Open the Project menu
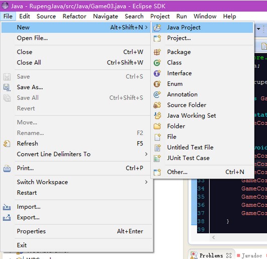Viewport: 267px width, 259px height. (x=160, y=17)
